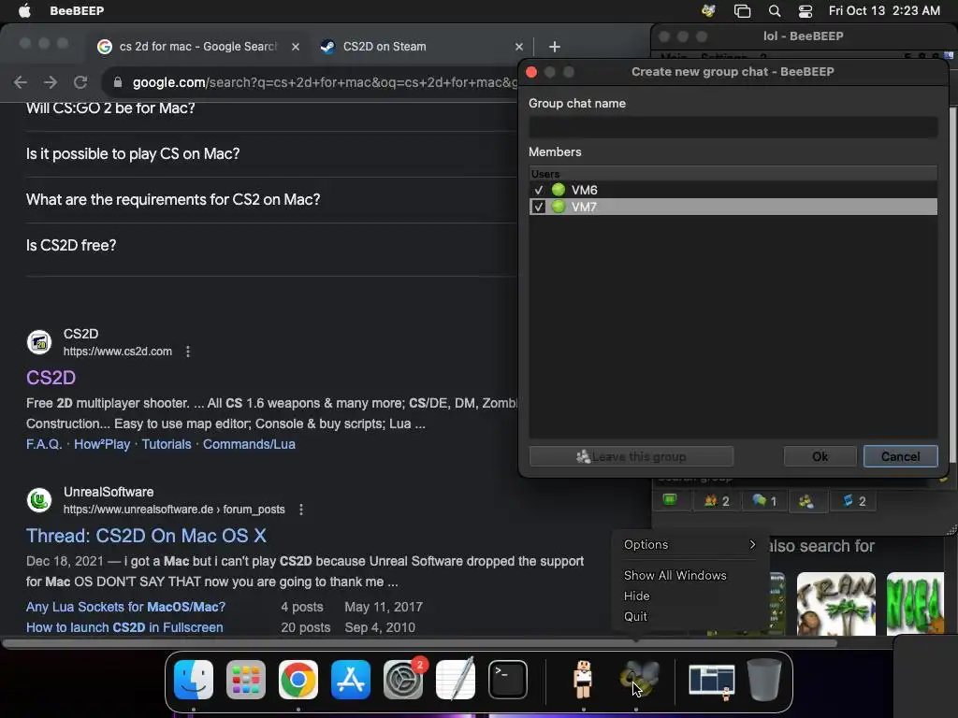Select Show All Windows in the Dock menu
The height and width of the screenshot is (718, 958).
click(x=675, y=575)
